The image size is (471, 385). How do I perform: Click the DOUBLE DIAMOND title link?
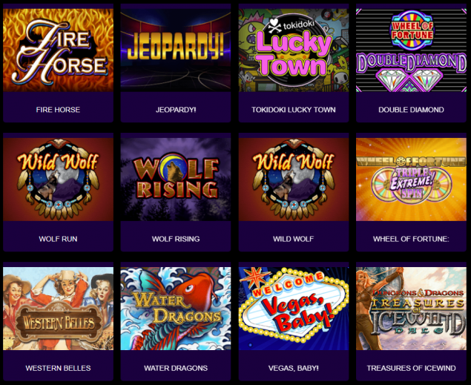(411, 110)
